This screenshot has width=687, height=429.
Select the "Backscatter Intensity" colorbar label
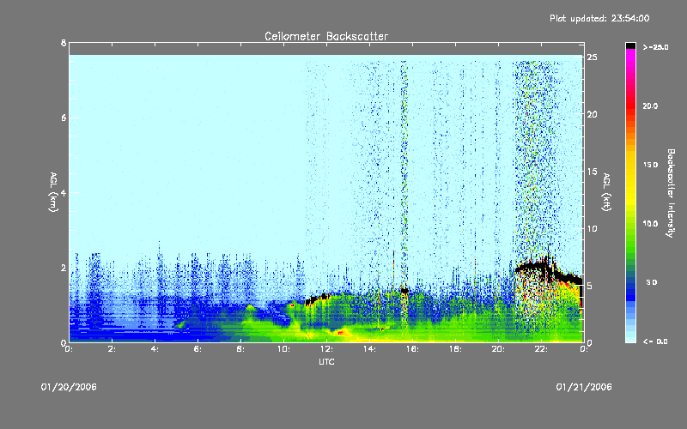(x=671, y=193)
